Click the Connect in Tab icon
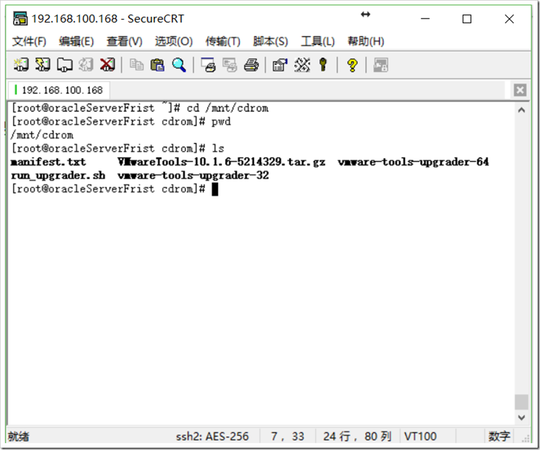This screenshot has width=540, height=450. (x=65, y=65)
